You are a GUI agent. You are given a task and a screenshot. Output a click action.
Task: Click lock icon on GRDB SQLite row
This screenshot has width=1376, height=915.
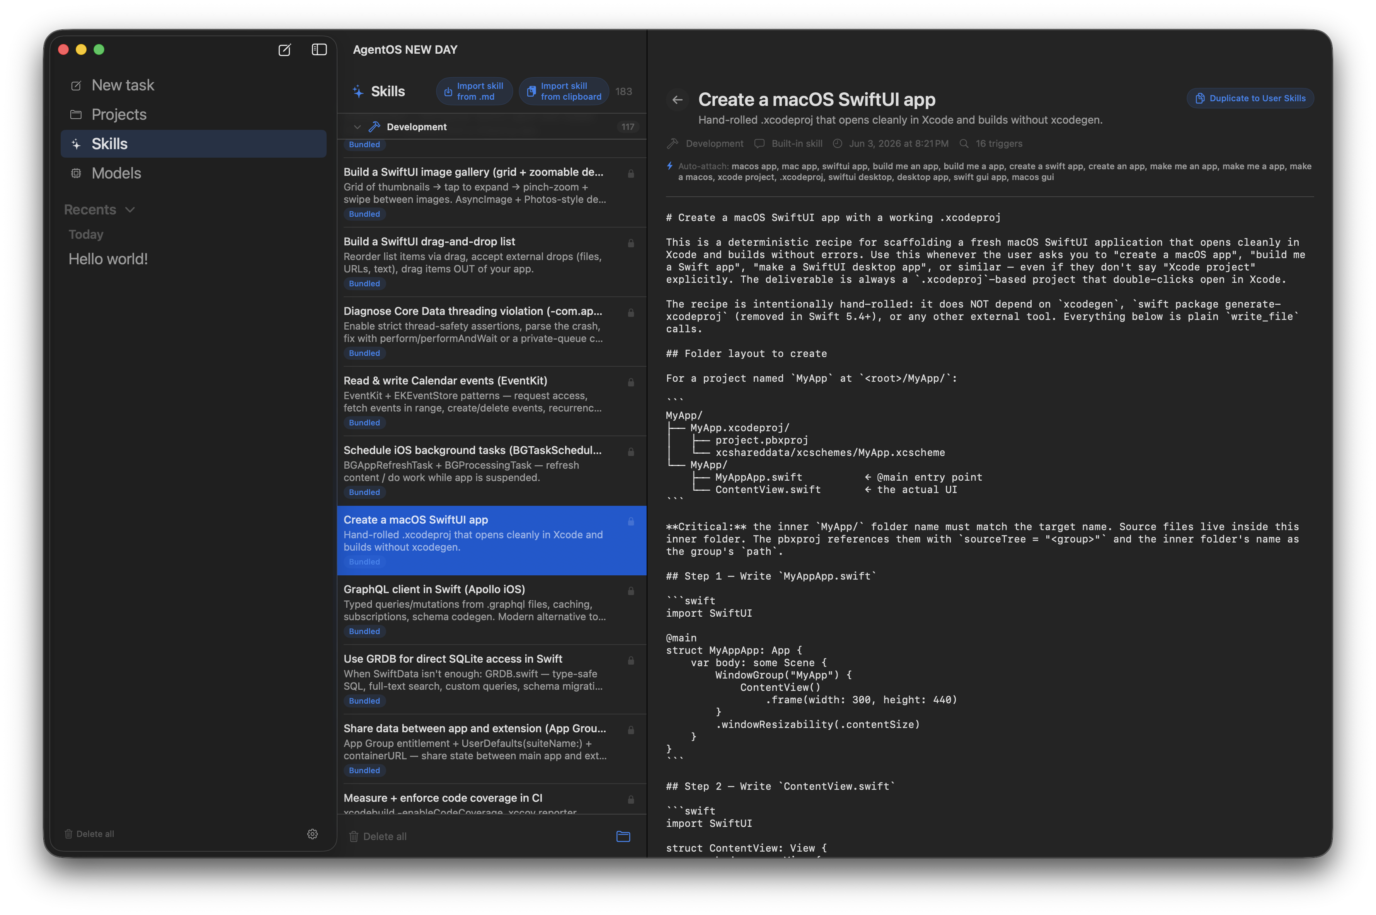coord(631,660)
